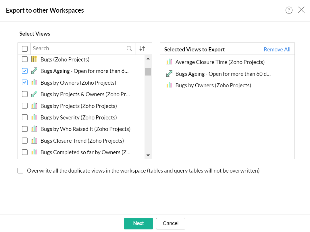Click Average Closure Time chart icon in selected list
This screenshot has height=232, width=310.
point(169,62)
